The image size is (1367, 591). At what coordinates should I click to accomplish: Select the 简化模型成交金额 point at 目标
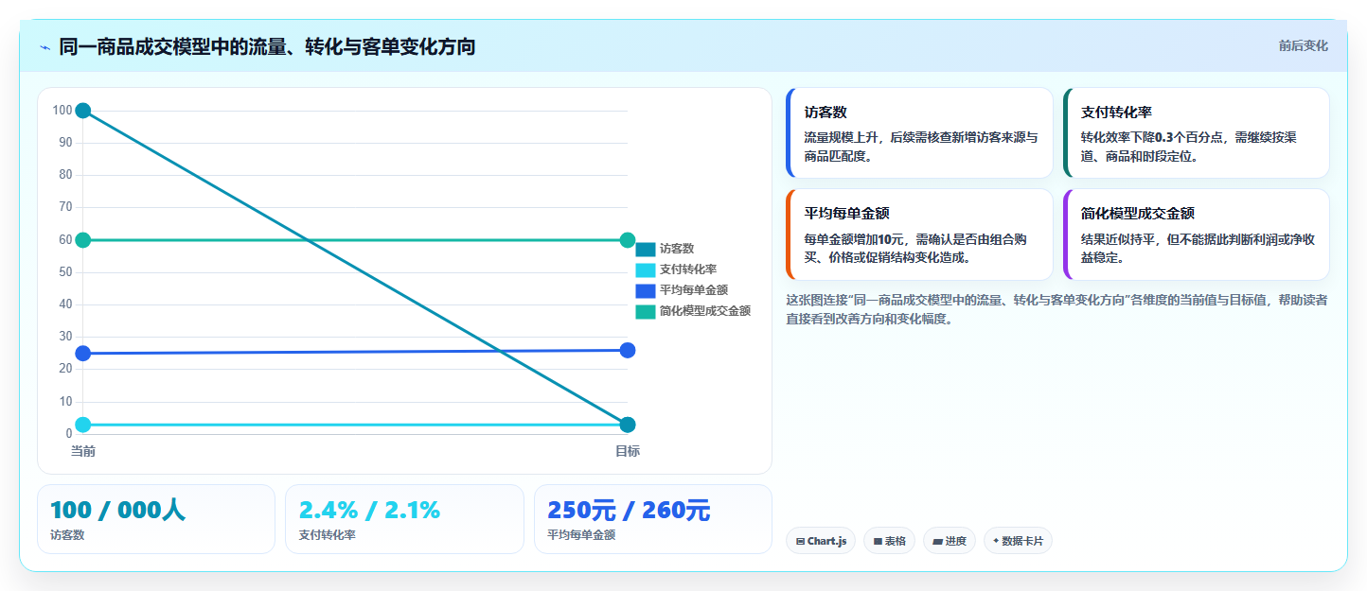pos(628,240)
